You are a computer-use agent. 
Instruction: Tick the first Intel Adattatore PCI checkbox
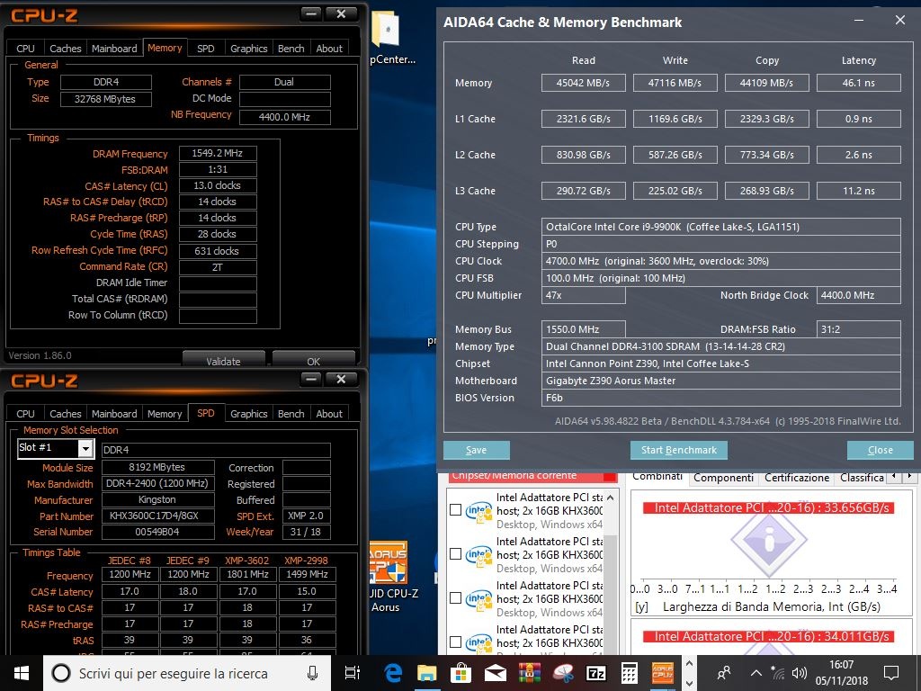pos(455,510)
